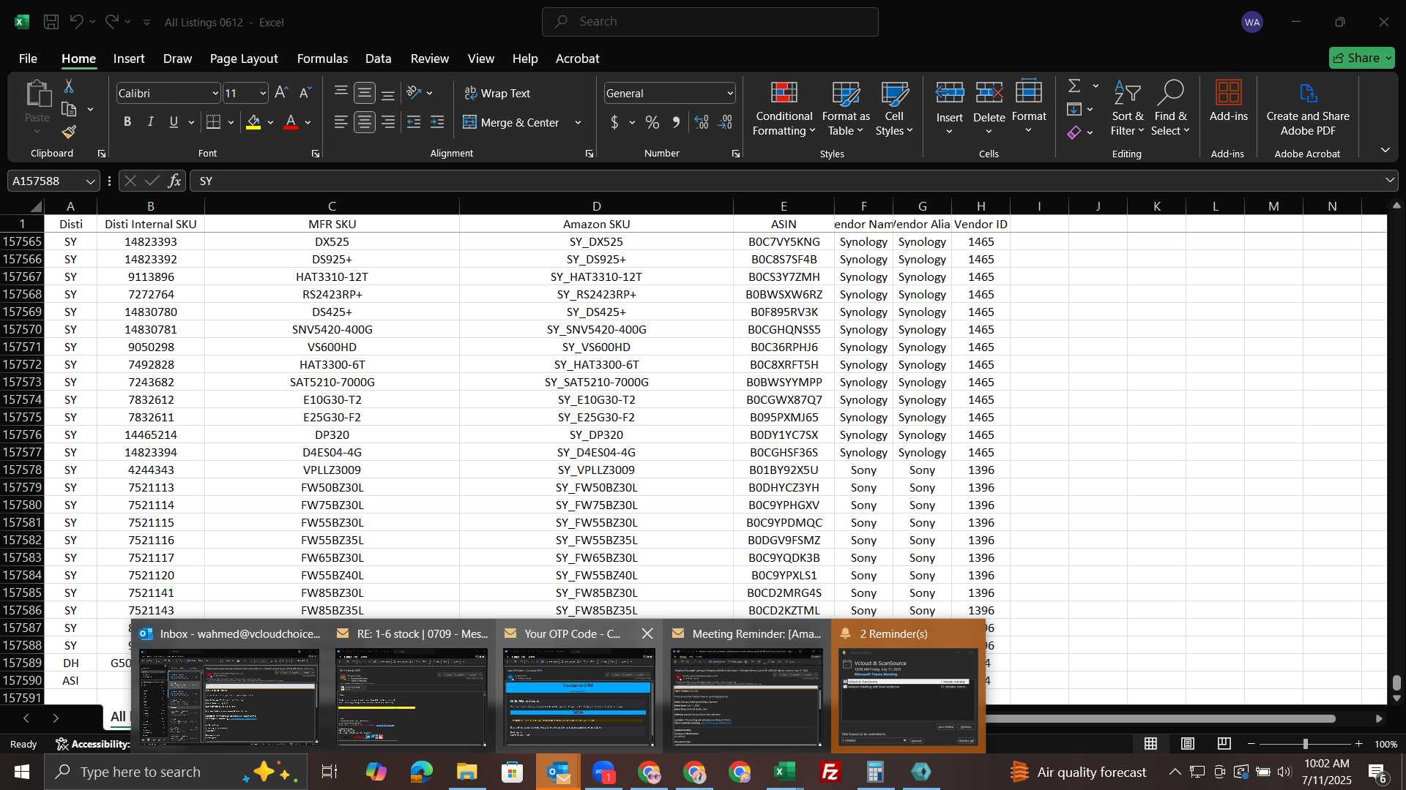Click the Insert cells button
1406x790 pixels.
click(950, 108)
